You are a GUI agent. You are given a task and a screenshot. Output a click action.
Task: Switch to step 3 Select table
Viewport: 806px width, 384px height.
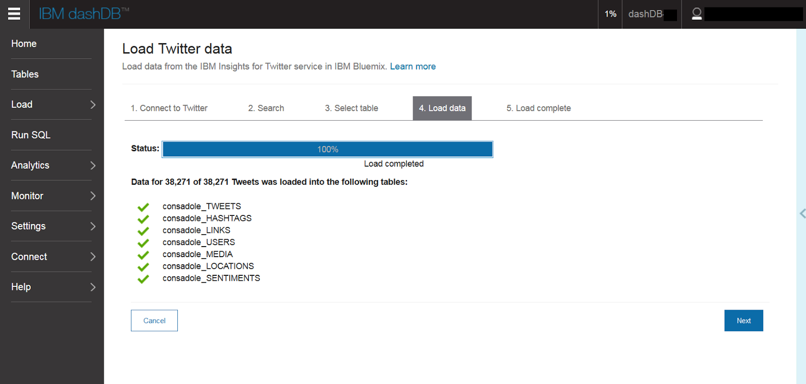coord(352,108)
